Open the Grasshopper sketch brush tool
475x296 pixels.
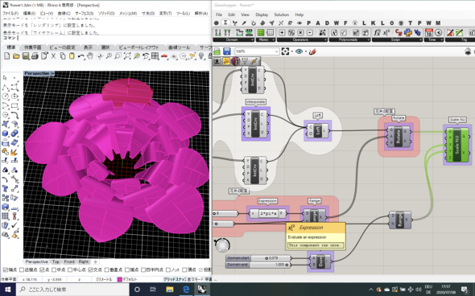[x=312, y=51]
